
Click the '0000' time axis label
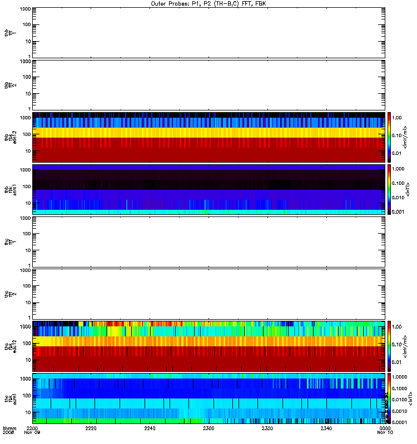coord(385,428)
